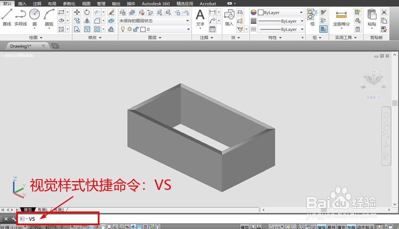399x229 pixels.
Task: Select the Scale tool
Action: tap(87, 29)
